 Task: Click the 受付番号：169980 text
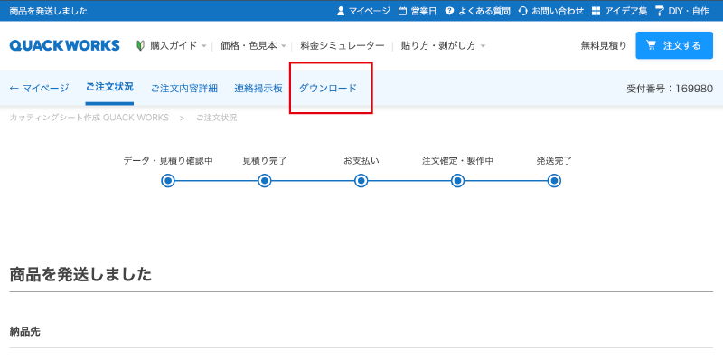pyautogui.click(x=670, y=88)
